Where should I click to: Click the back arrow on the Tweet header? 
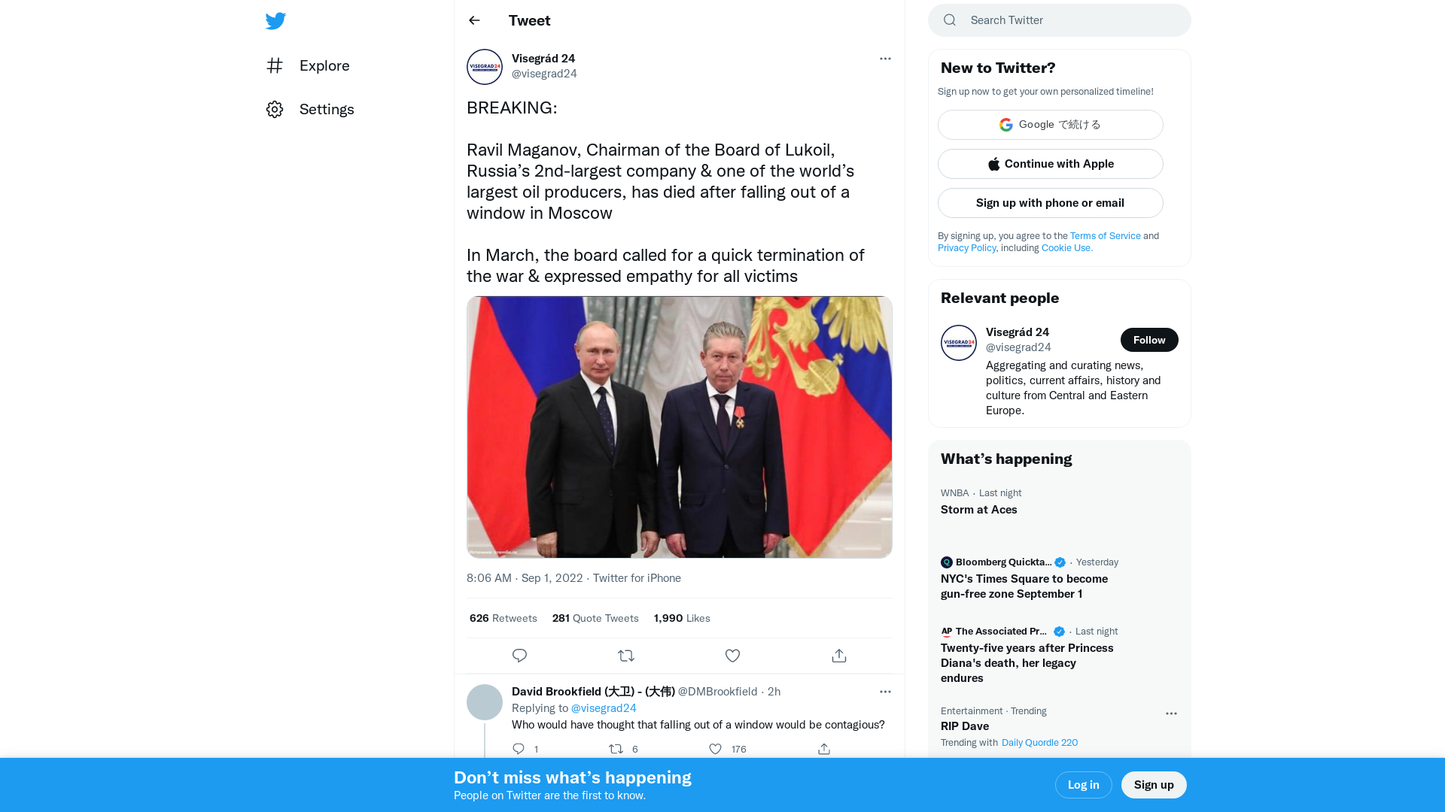pyautogui.click(x=473, y=20)
